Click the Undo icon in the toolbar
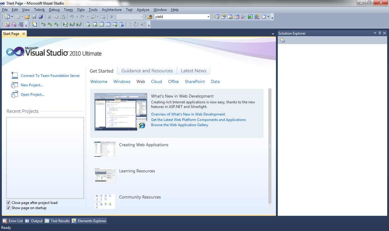Screen dimensions: 389x231 click(x=72, y=17)
